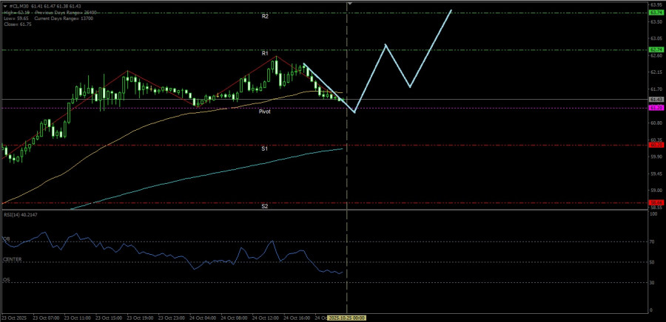Click the Pivot level label
Viewport: 666px width, 322px height.
tap(264, 112)
